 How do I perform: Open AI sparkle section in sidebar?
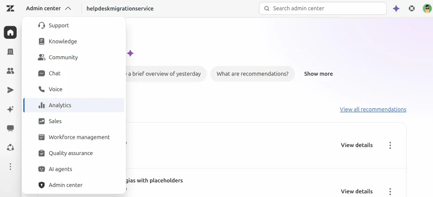[10, 109]
